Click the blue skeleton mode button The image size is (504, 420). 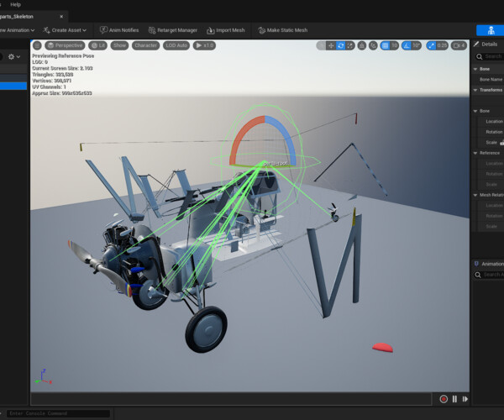491,30
